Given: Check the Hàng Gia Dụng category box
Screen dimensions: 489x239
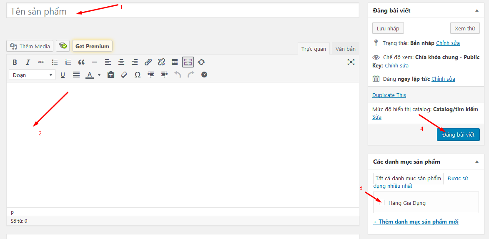Looking at the screenshot, I should click(381, 203).
